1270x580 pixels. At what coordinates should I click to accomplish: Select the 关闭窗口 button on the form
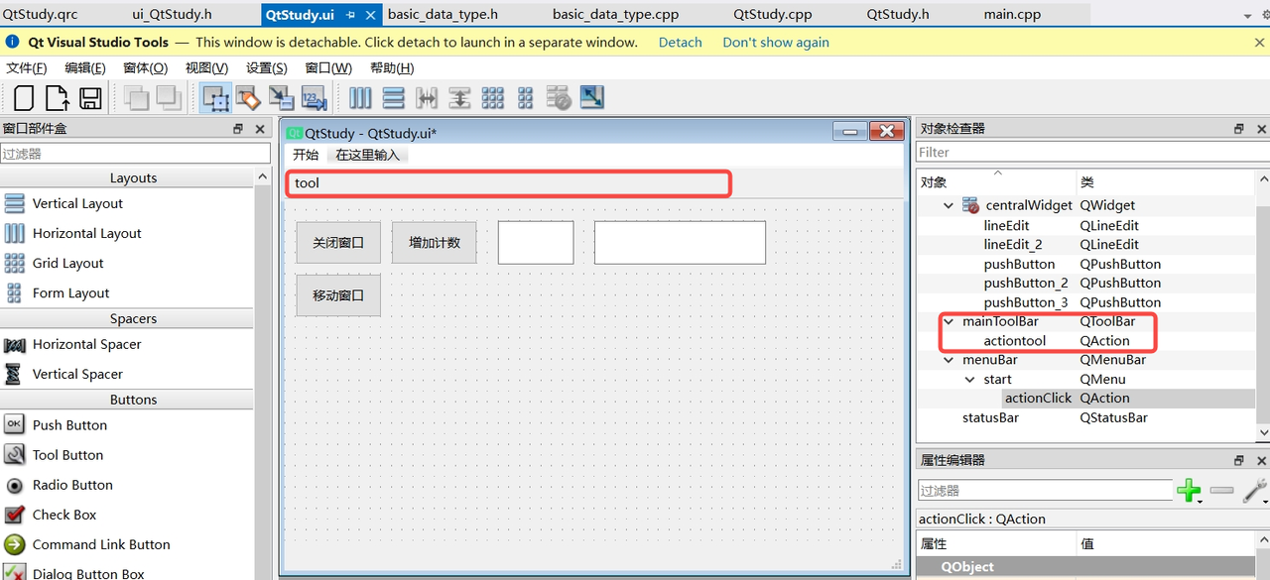[x=338, y=243]
